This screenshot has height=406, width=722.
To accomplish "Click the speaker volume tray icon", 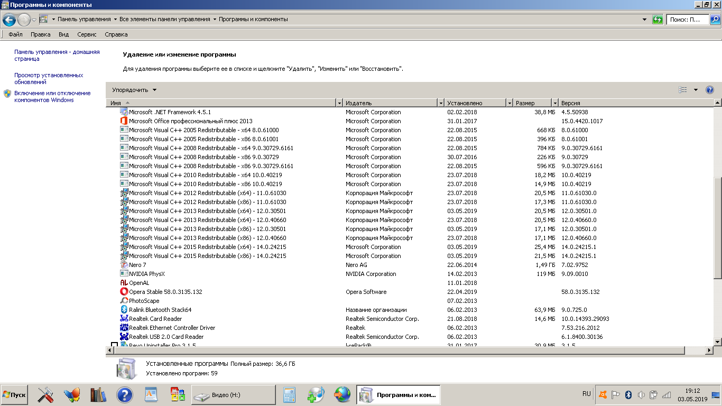I will point(641,394).
